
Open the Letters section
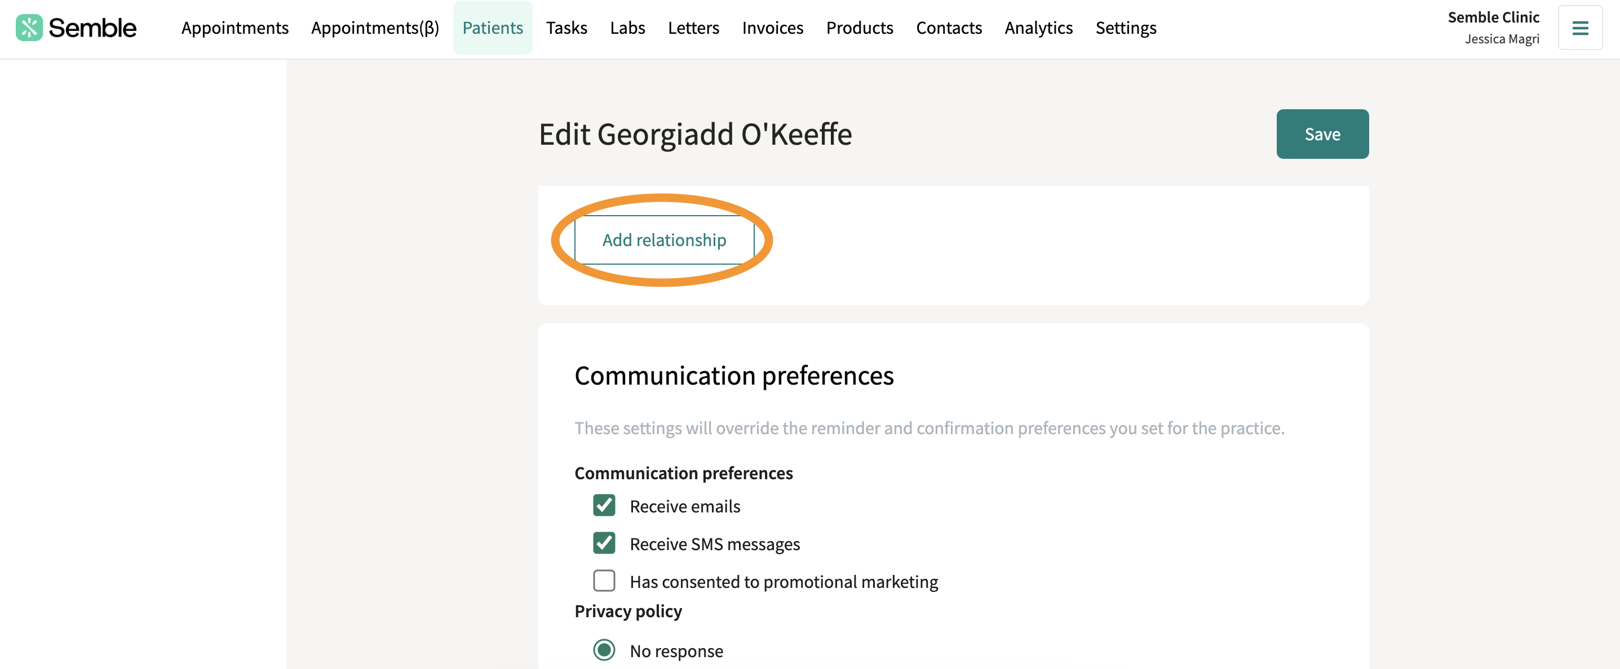tap(693, 28)
